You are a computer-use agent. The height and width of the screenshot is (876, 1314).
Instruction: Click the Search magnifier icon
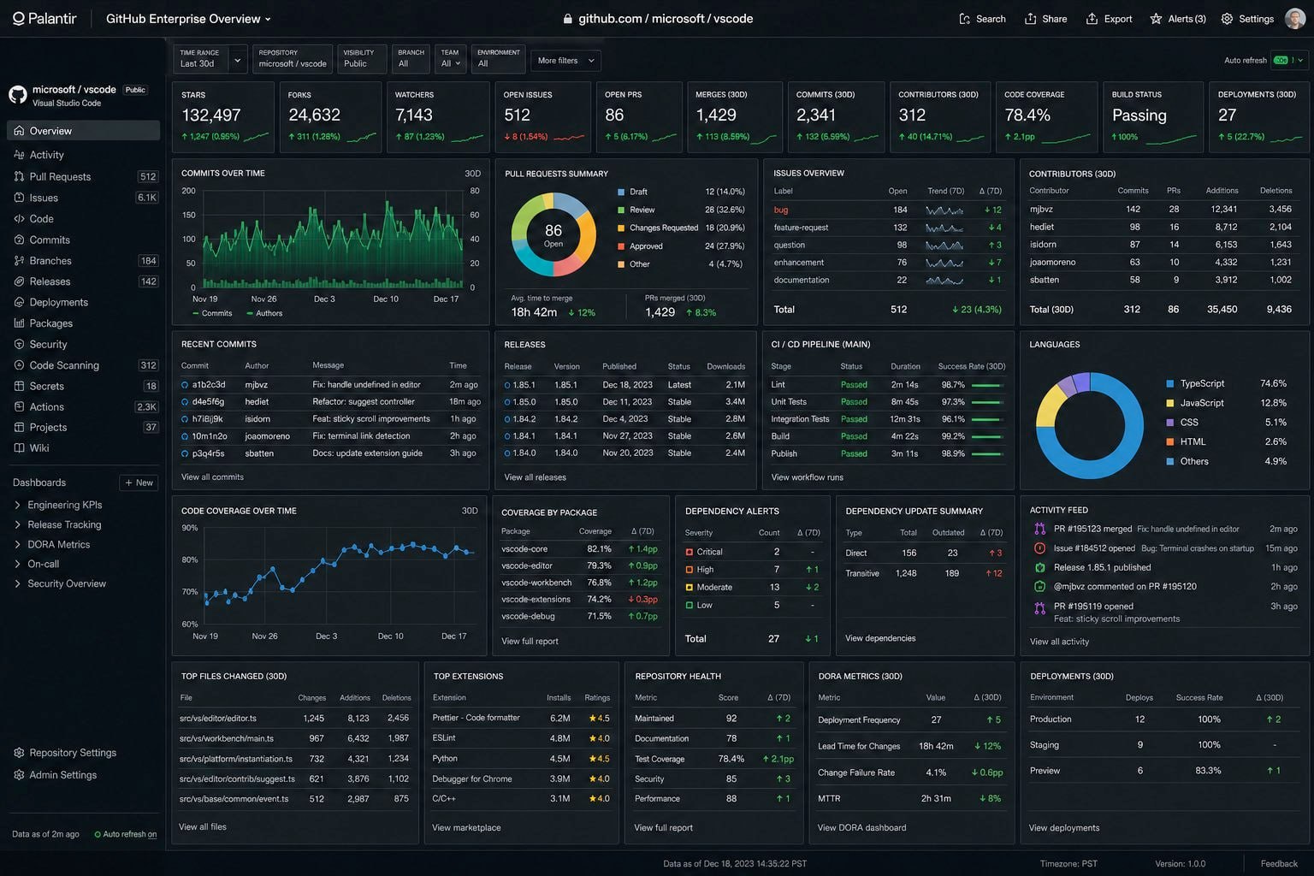965,19
